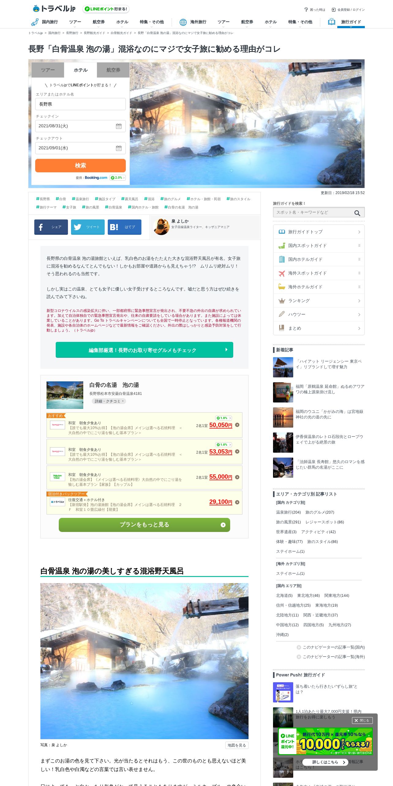Open the ハイアット リージェンシー article thumbnail
Image resolution: width=393 pixels, height=786 pixels.
coord(283,367)
